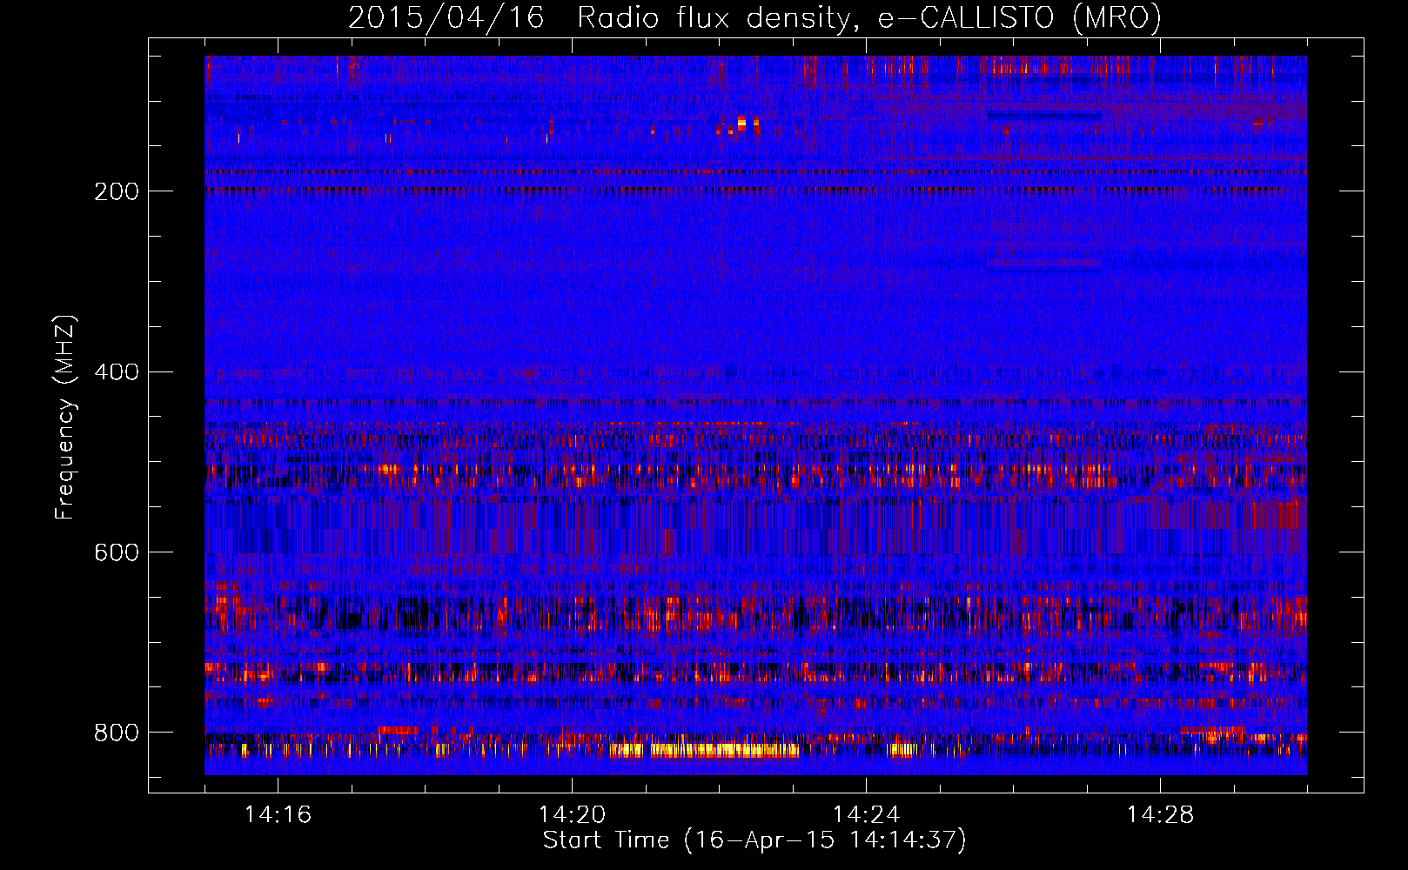
Task: Click the 14:28 time tick label
Action: coord(1160,815)
